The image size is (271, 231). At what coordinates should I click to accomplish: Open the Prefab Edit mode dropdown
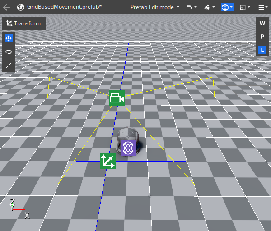point(155,7)
